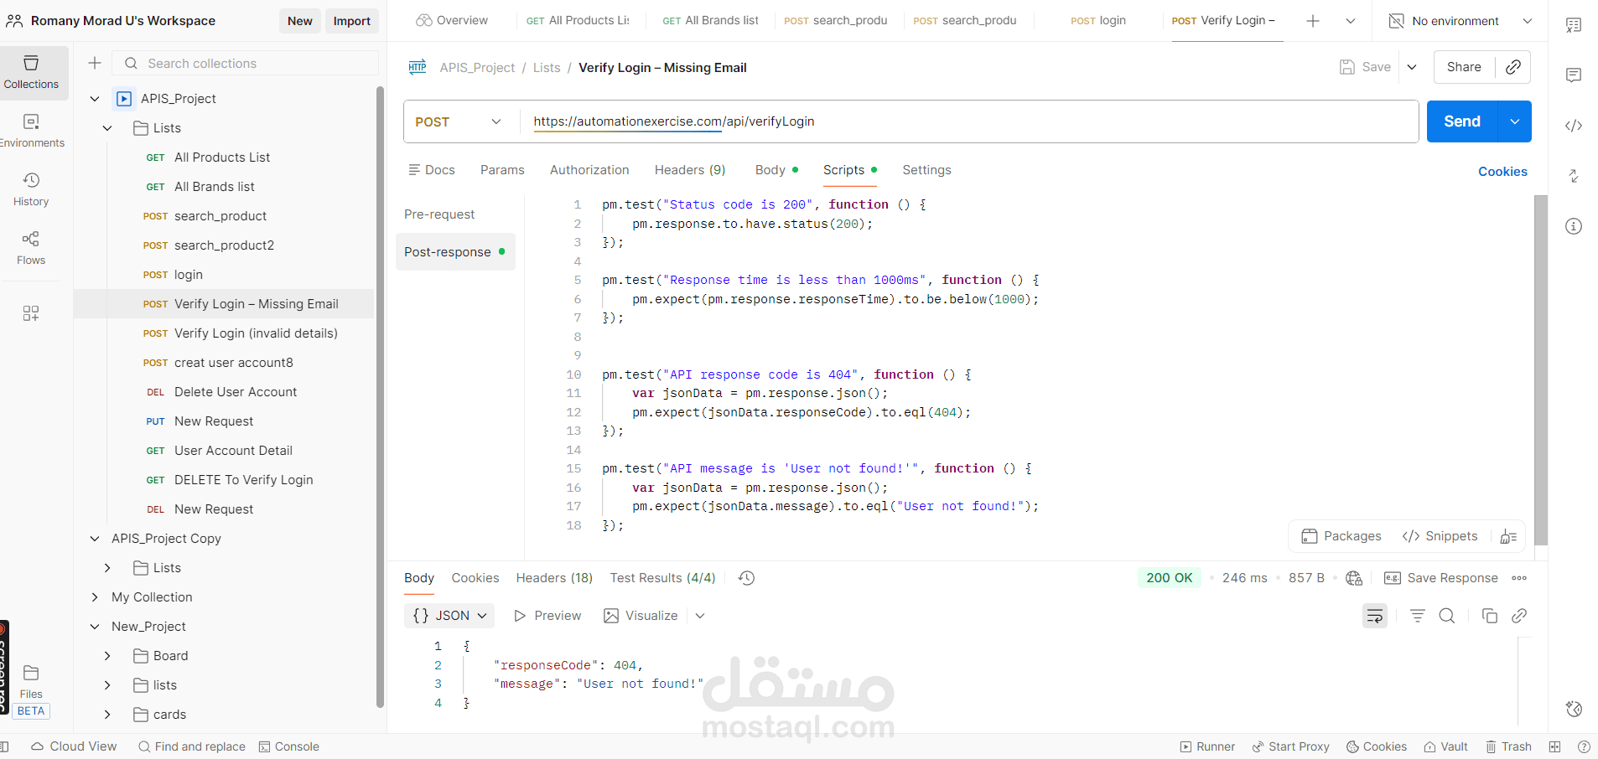Open the Flows sidebar tab
The image size is (1598, 759).
point(32,249)
